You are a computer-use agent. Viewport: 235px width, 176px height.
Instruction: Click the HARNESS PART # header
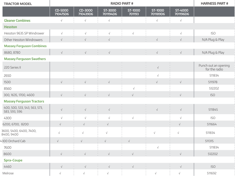214,4
